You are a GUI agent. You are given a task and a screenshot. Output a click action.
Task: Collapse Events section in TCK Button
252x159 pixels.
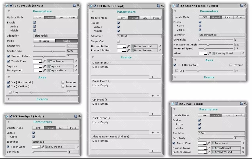coord(93,57)
